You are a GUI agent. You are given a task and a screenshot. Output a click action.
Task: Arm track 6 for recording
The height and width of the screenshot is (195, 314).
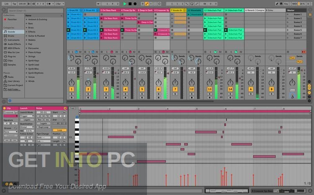(158, 97)
